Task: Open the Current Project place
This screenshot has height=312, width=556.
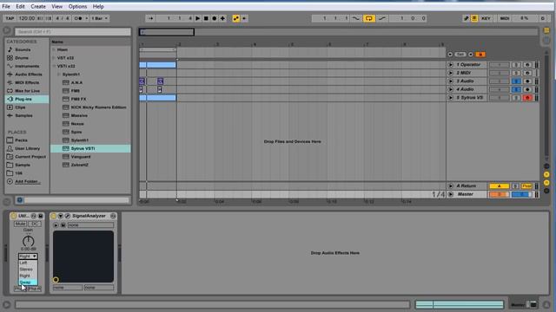Action: tap(30, 157)
